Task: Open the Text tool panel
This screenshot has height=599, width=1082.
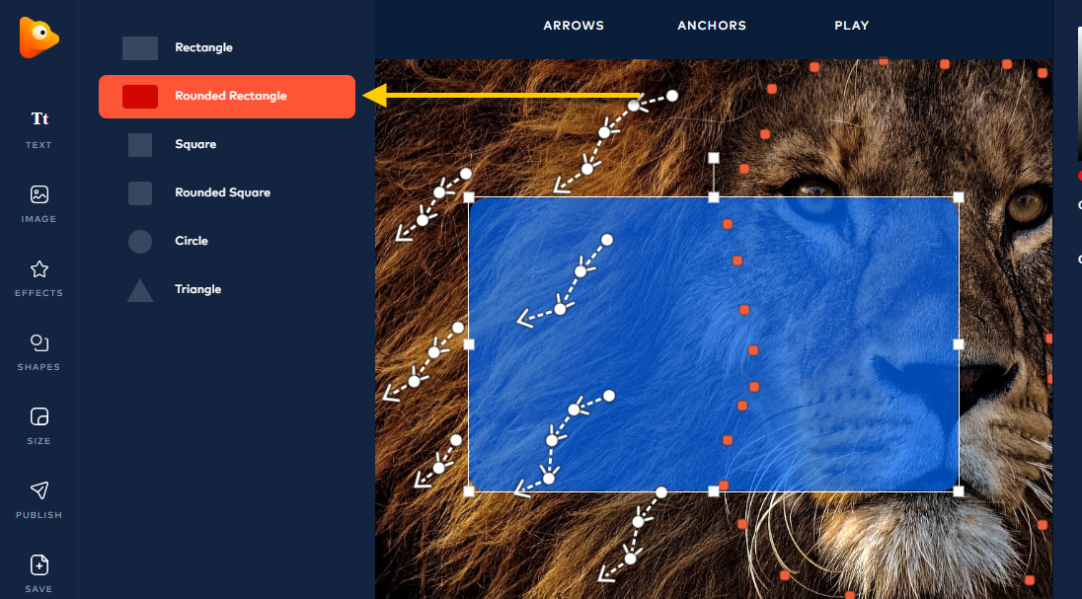Action: (x=39, y=129)
